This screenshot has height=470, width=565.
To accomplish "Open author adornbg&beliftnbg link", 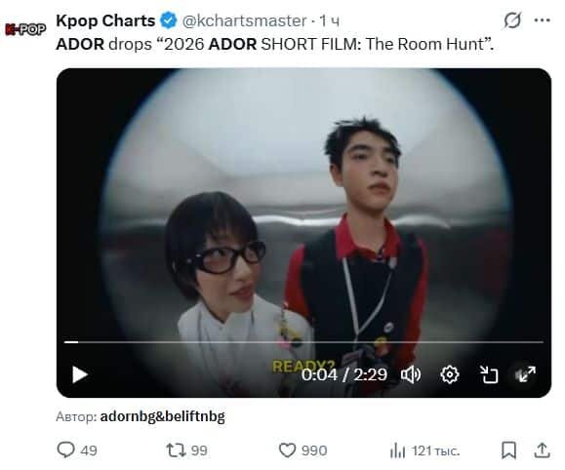I will [x=163, y=416].
